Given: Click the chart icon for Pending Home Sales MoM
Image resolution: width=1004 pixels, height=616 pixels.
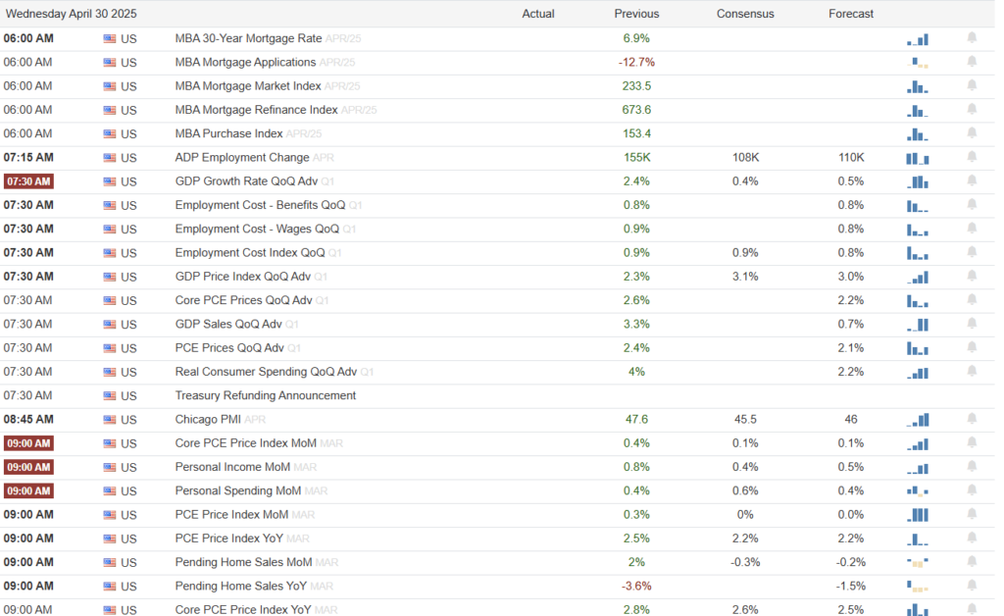Looking at the screenshot, I should (918, 562).
